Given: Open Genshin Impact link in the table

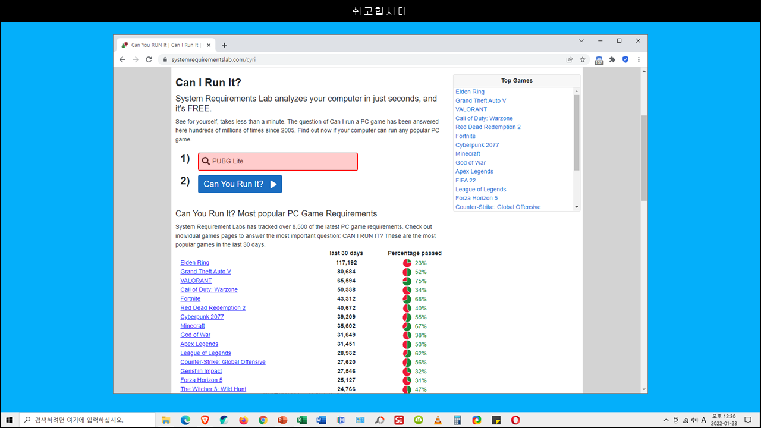Looking at the screenshot, I should [201, 371].
